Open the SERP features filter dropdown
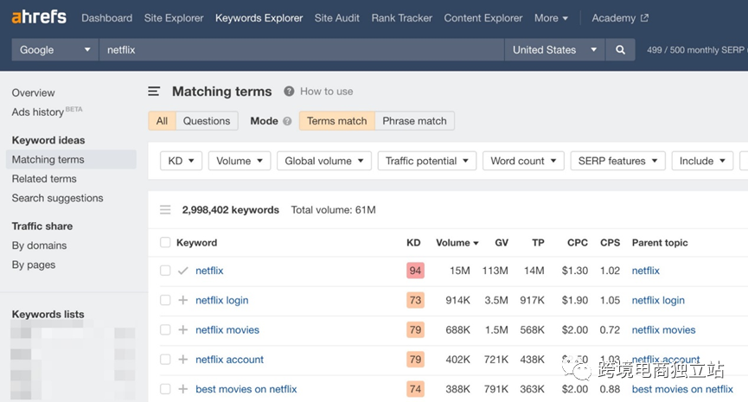Screen dimensions: 748x402 click(617, 161)
